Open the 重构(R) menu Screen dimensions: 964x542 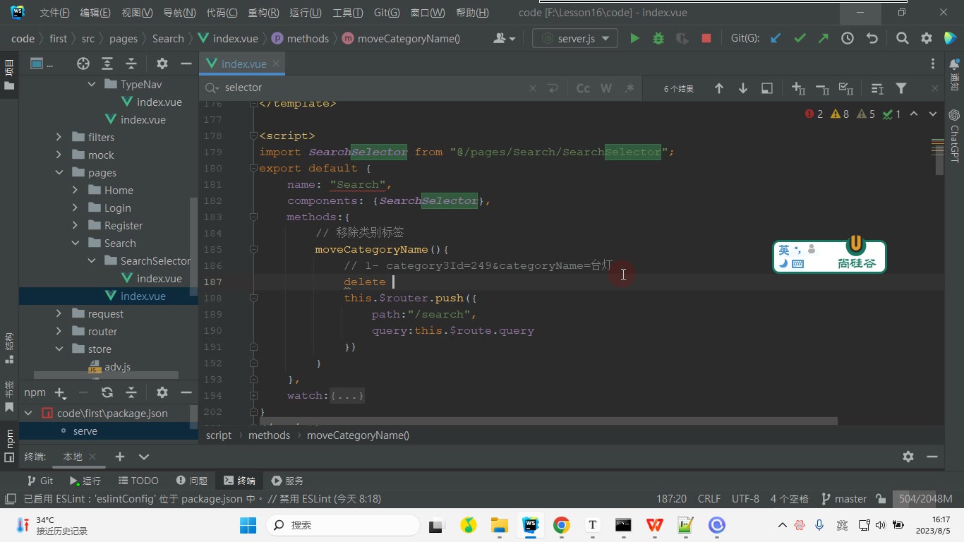click(264, 13)
